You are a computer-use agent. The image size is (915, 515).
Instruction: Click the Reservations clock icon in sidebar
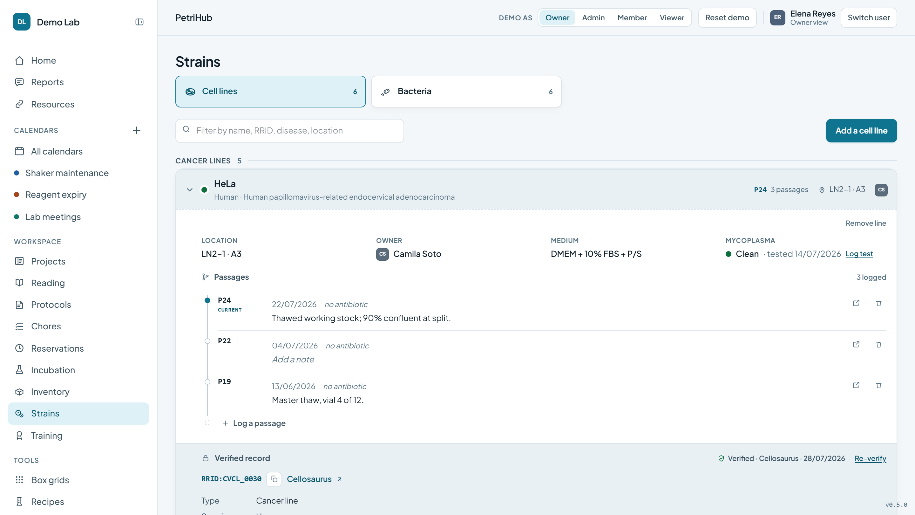[x=19, y=348]
